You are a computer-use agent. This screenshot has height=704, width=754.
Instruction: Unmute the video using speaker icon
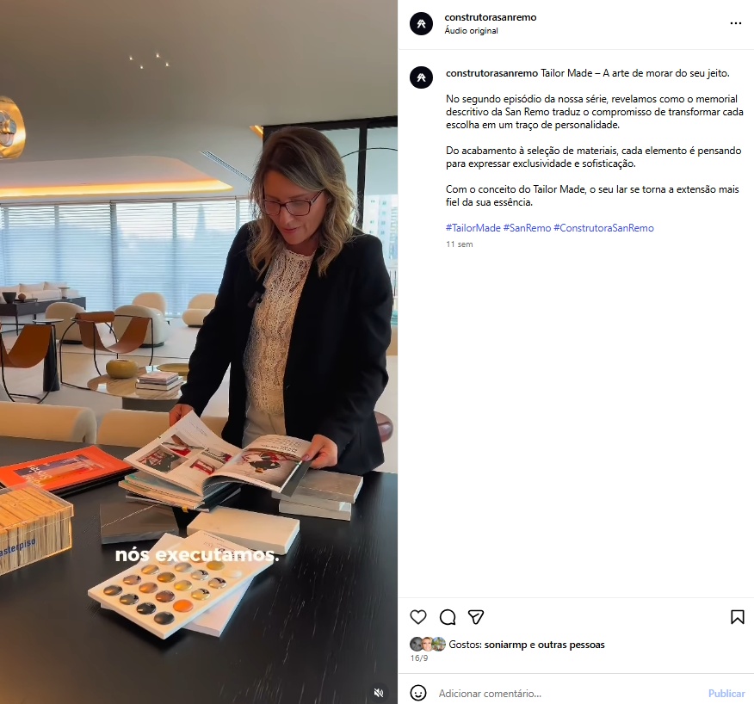tap(379, 693)
